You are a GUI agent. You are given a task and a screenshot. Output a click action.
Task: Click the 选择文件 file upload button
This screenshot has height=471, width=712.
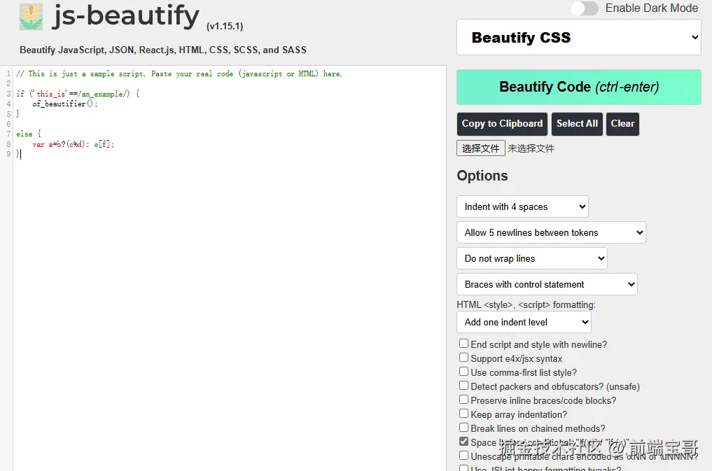(480, 148)
